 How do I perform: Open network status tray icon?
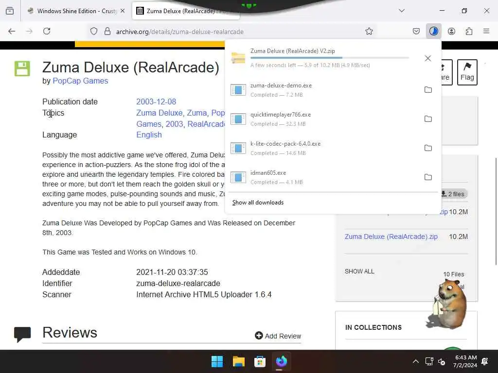point(429,361)
